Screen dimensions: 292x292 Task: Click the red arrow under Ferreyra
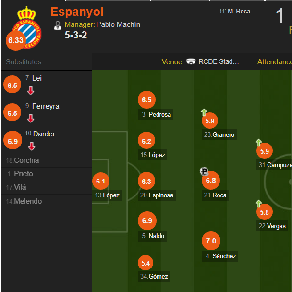coord(31,118)
